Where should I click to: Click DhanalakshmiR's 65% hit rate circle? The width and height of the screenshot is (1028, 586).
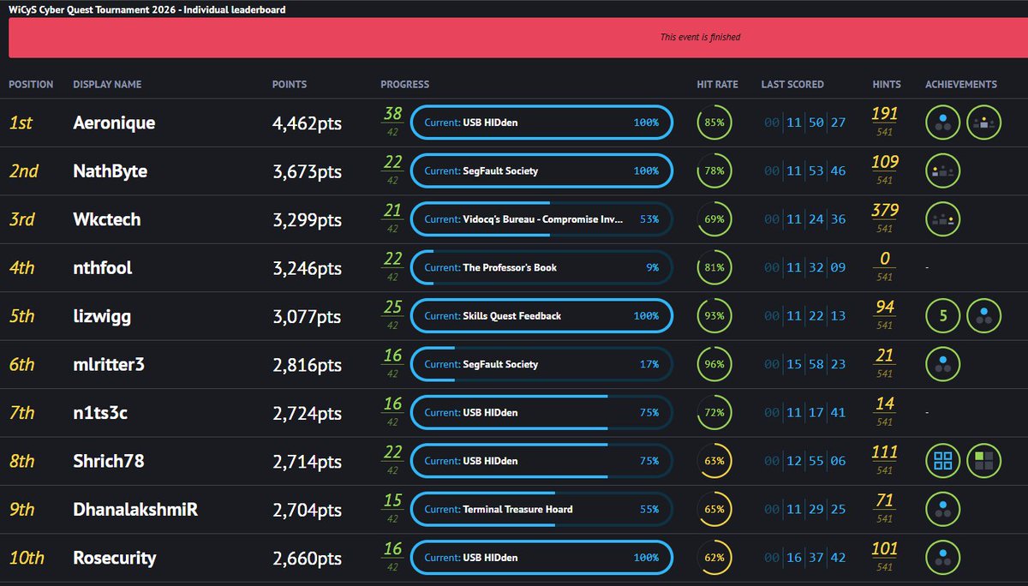[x=714, y=509]
